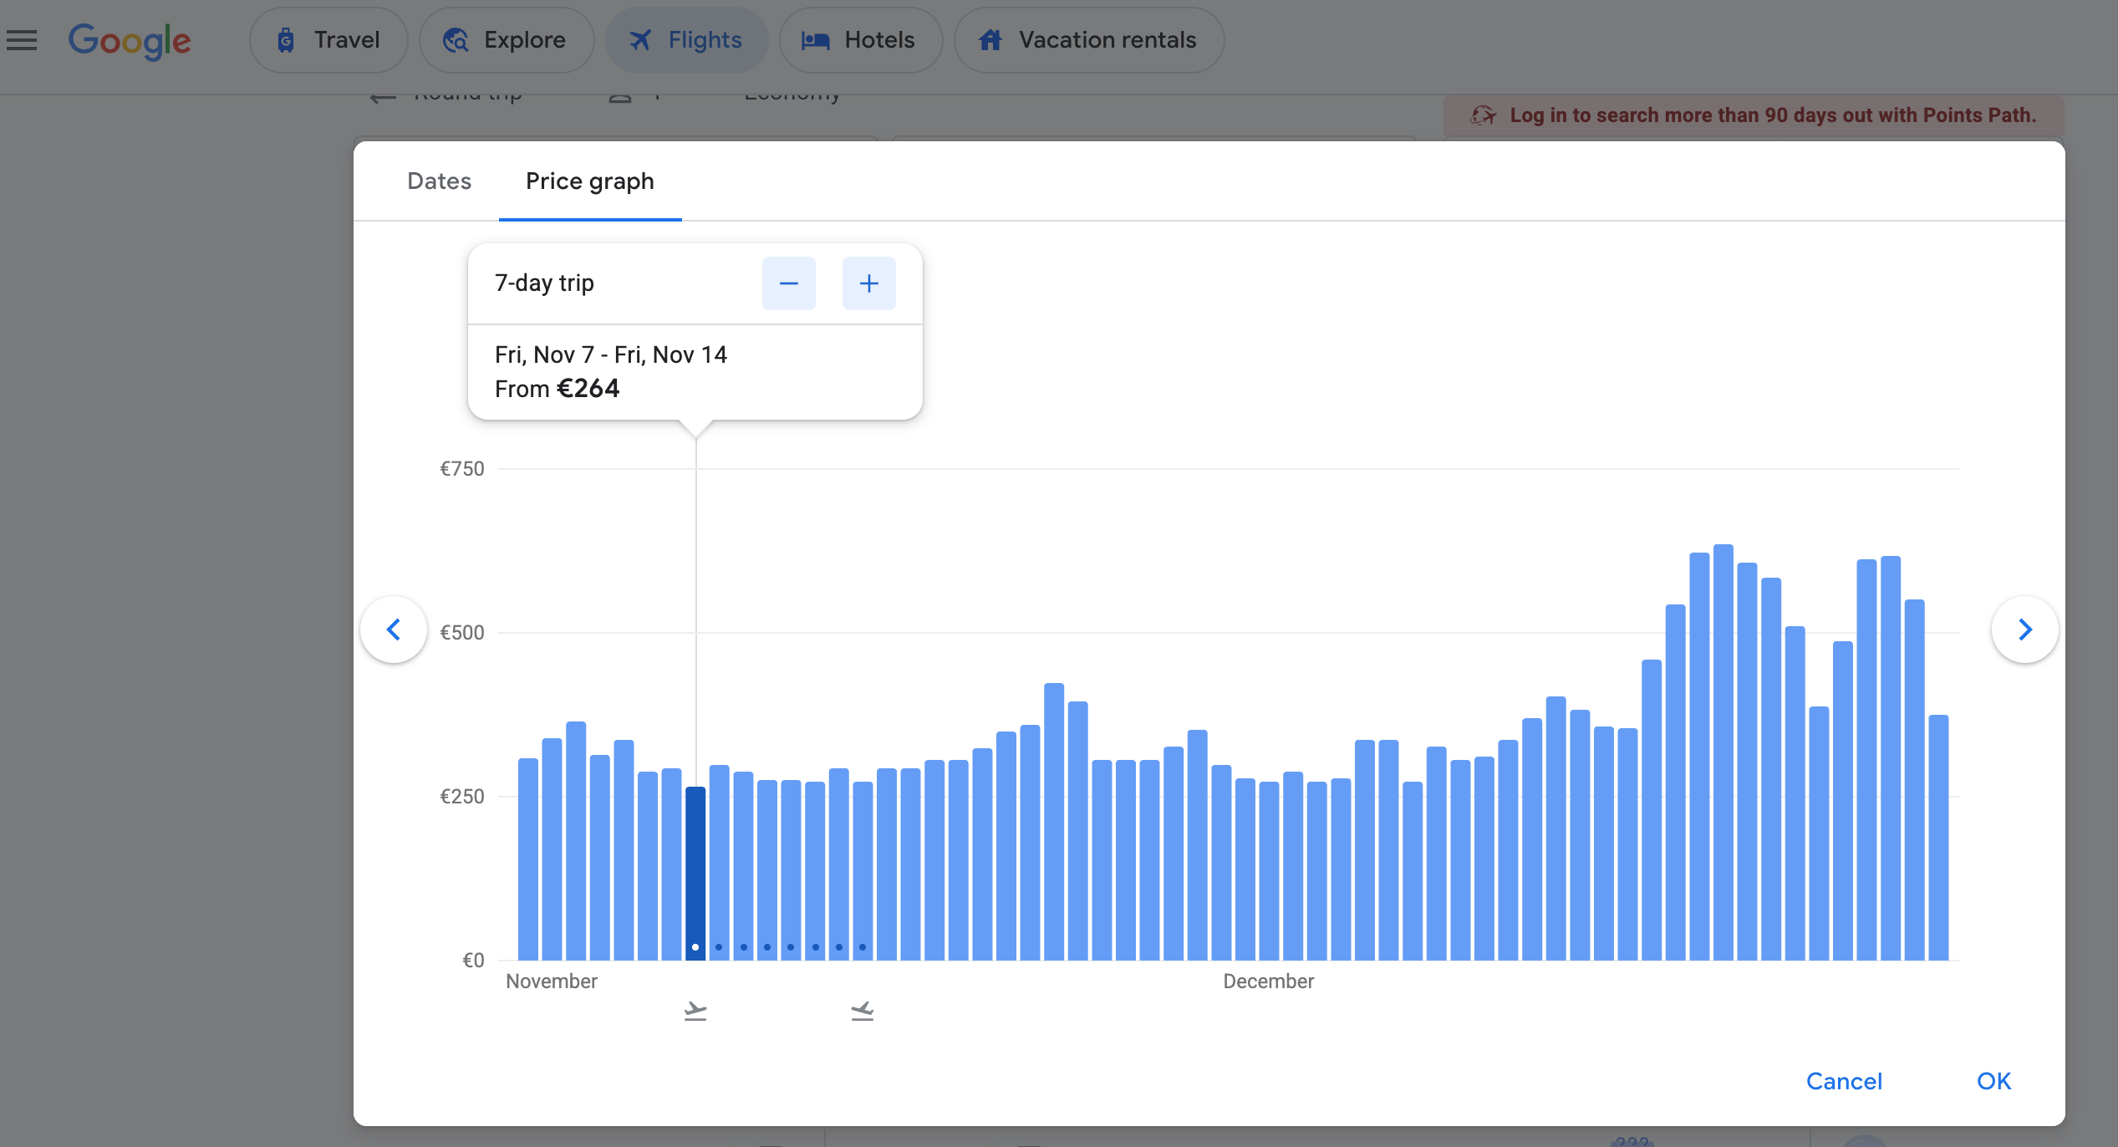The height and width of the screenshot is (1147, 2118).
Task: Decrease trip length with minus button
Action: (788, 283)
